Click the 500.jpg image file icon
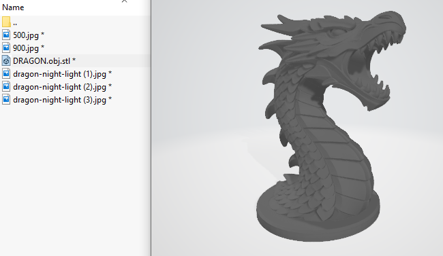443x256 pixels. point(6,35)
